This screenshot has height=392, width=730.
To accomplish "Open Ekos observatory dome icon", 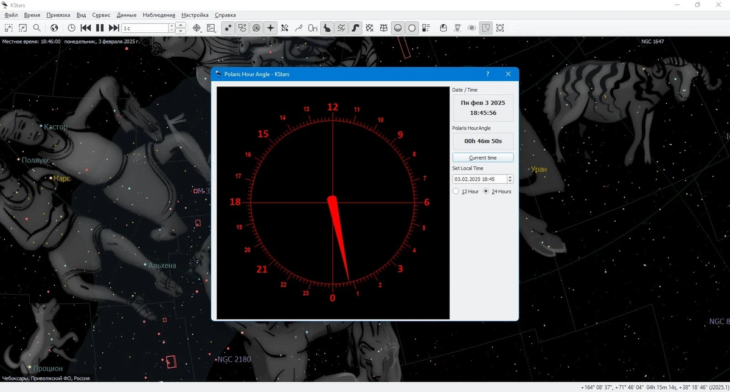I will tap(443, 28).
